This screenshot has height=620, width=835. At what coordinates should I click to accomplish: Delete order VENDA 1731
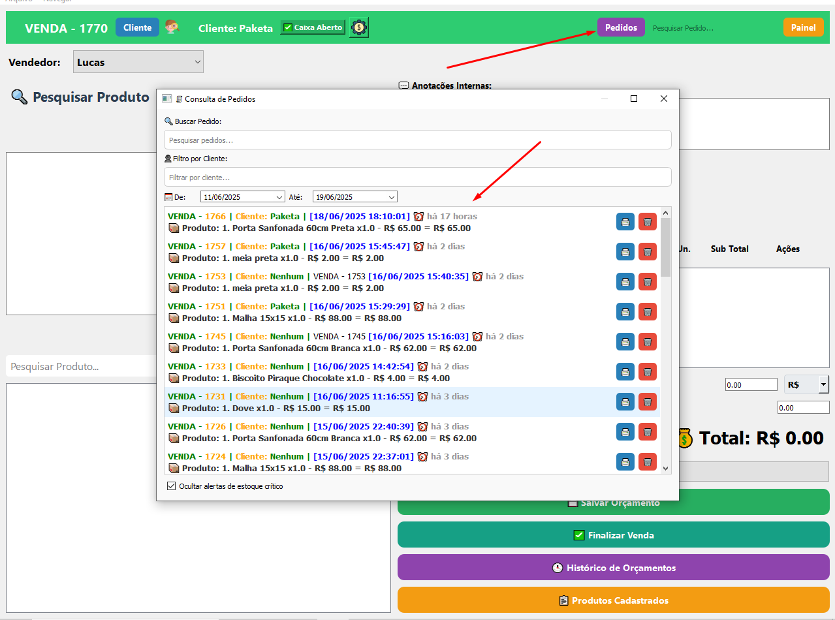click(x=647, y=402)
